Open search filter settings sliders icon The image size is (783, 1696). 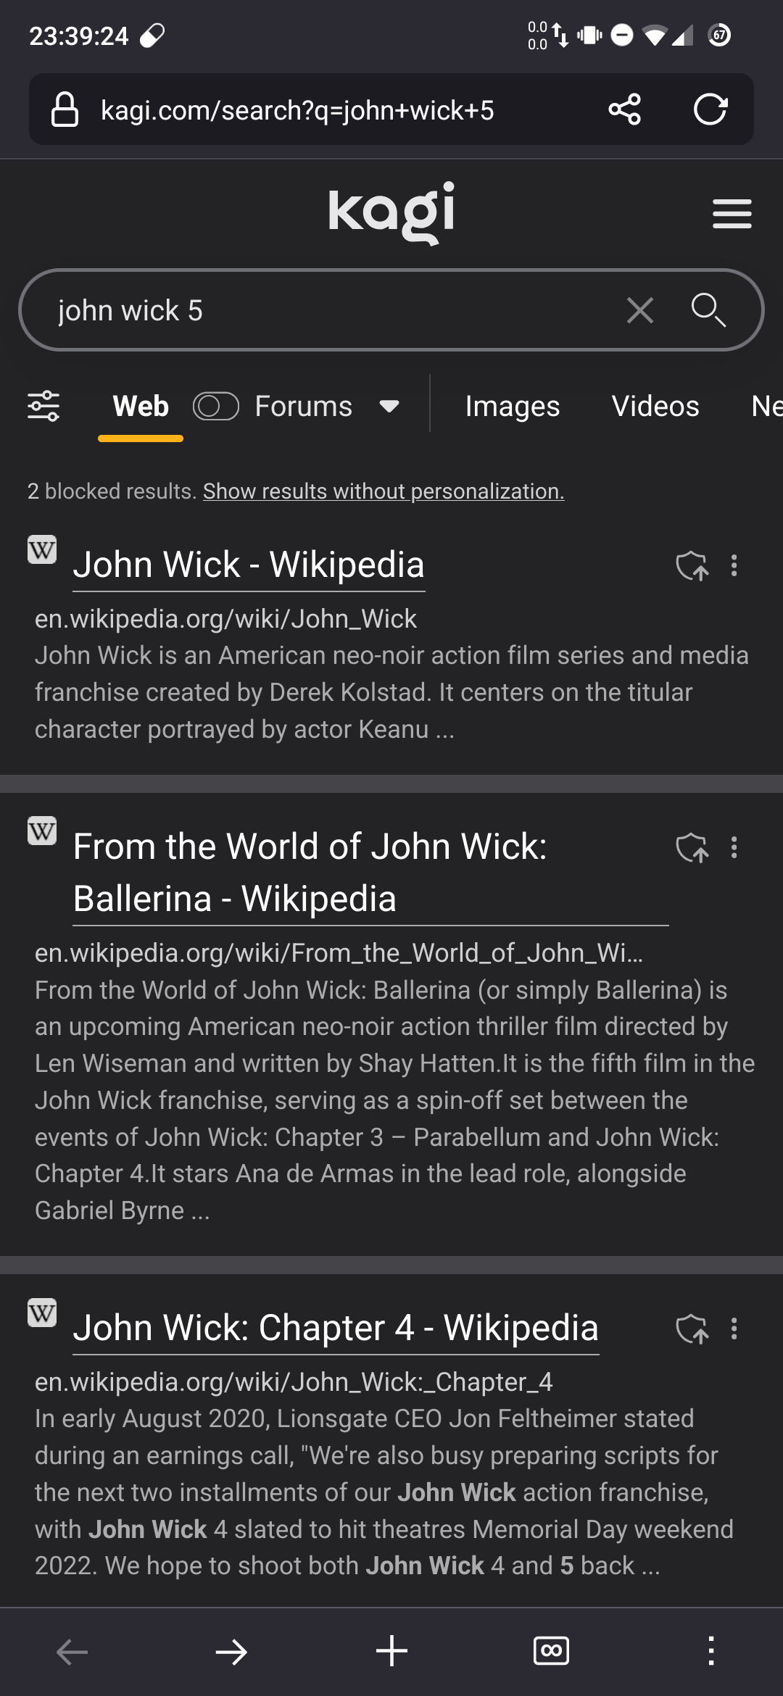point(43,406)
